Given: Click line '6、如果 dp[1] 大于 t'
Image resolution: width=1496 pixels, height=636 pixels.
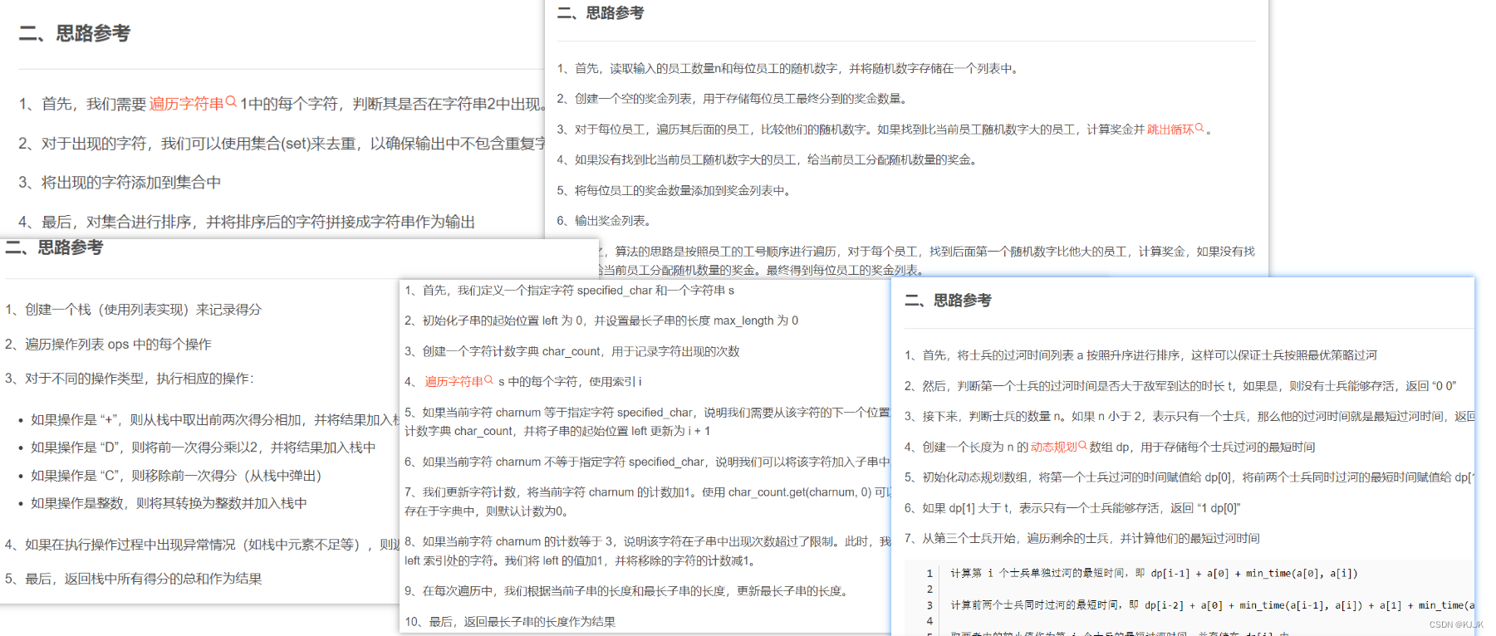Looking at the screenshot, I should coord(1072,508).
